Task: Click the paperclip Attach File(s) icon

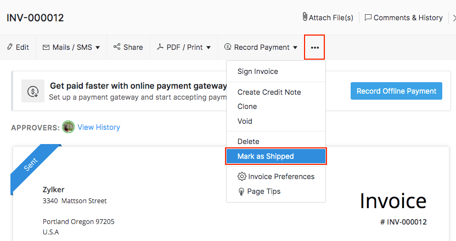Action: tap(305, 17)
